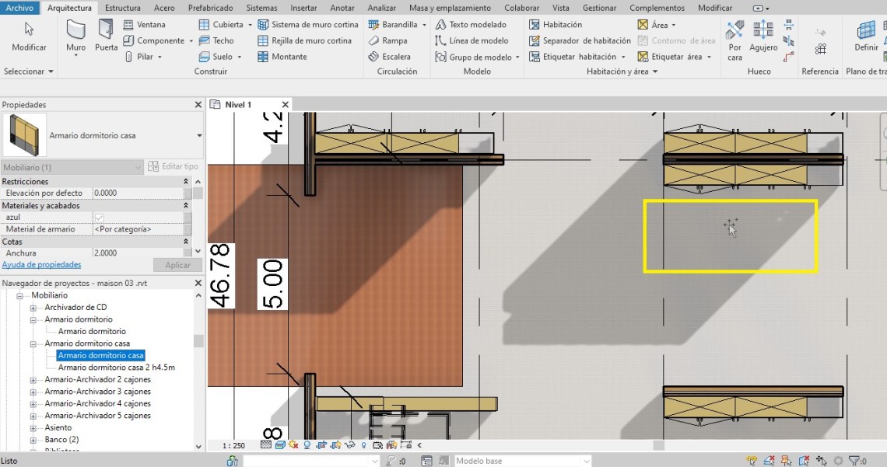Select the Agujero shaft opening tool
This screenshot has width=887, height=467.
tap(763, 37)
